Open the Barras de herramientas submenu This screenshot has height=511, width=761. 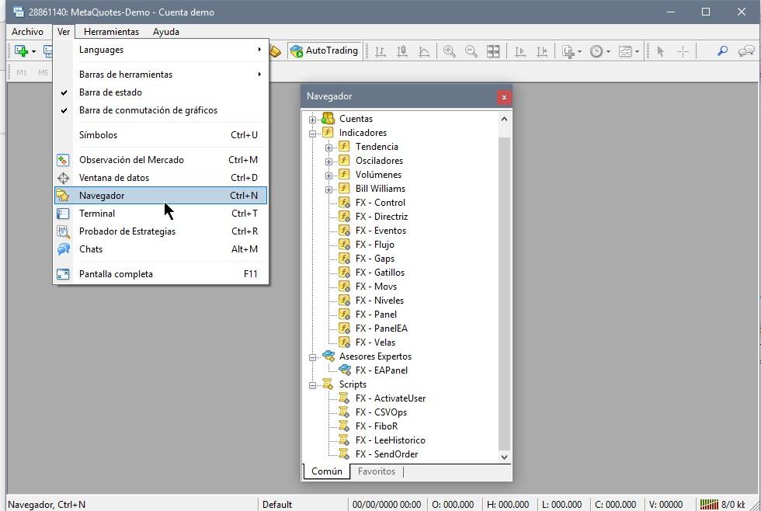click(x=161, y=75)
